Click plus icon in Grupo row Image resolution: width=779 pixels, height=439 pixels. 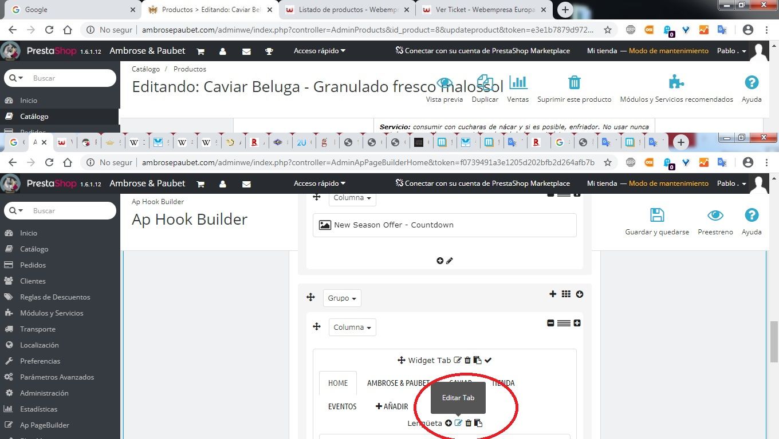click(x=553, y=294)
